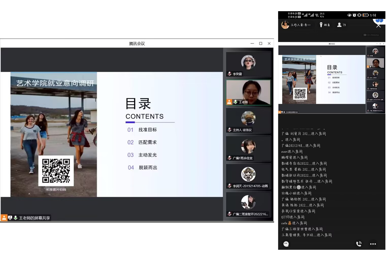Click the orange host icon beside 王老师's name
This screenshot has height=261, width=389.
[229, 102]
